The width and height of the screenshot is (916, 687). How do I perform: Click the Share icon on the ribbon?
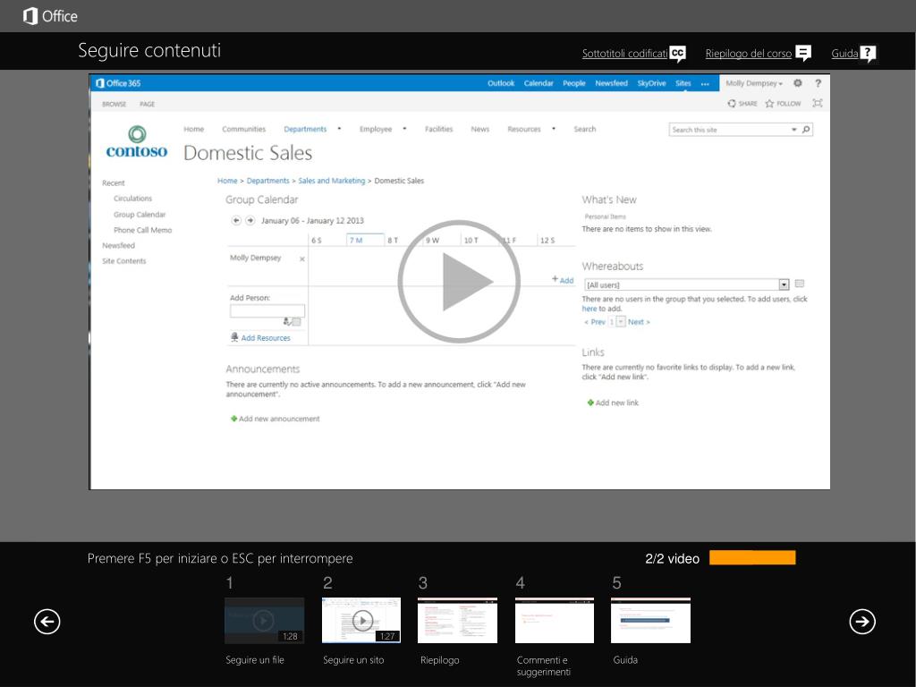(732, 104)
